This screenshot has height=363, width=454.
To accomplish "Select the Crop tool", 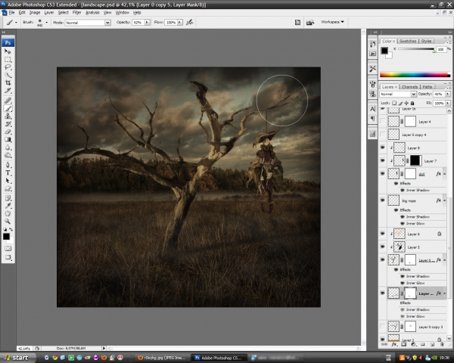I will (x=8, y=82).
